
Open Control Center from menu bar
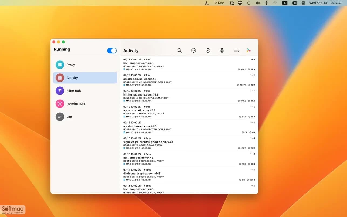303,3
